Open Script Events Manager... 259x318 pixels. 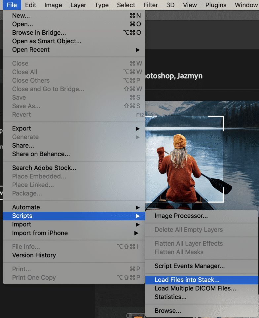tap(190, 266)
